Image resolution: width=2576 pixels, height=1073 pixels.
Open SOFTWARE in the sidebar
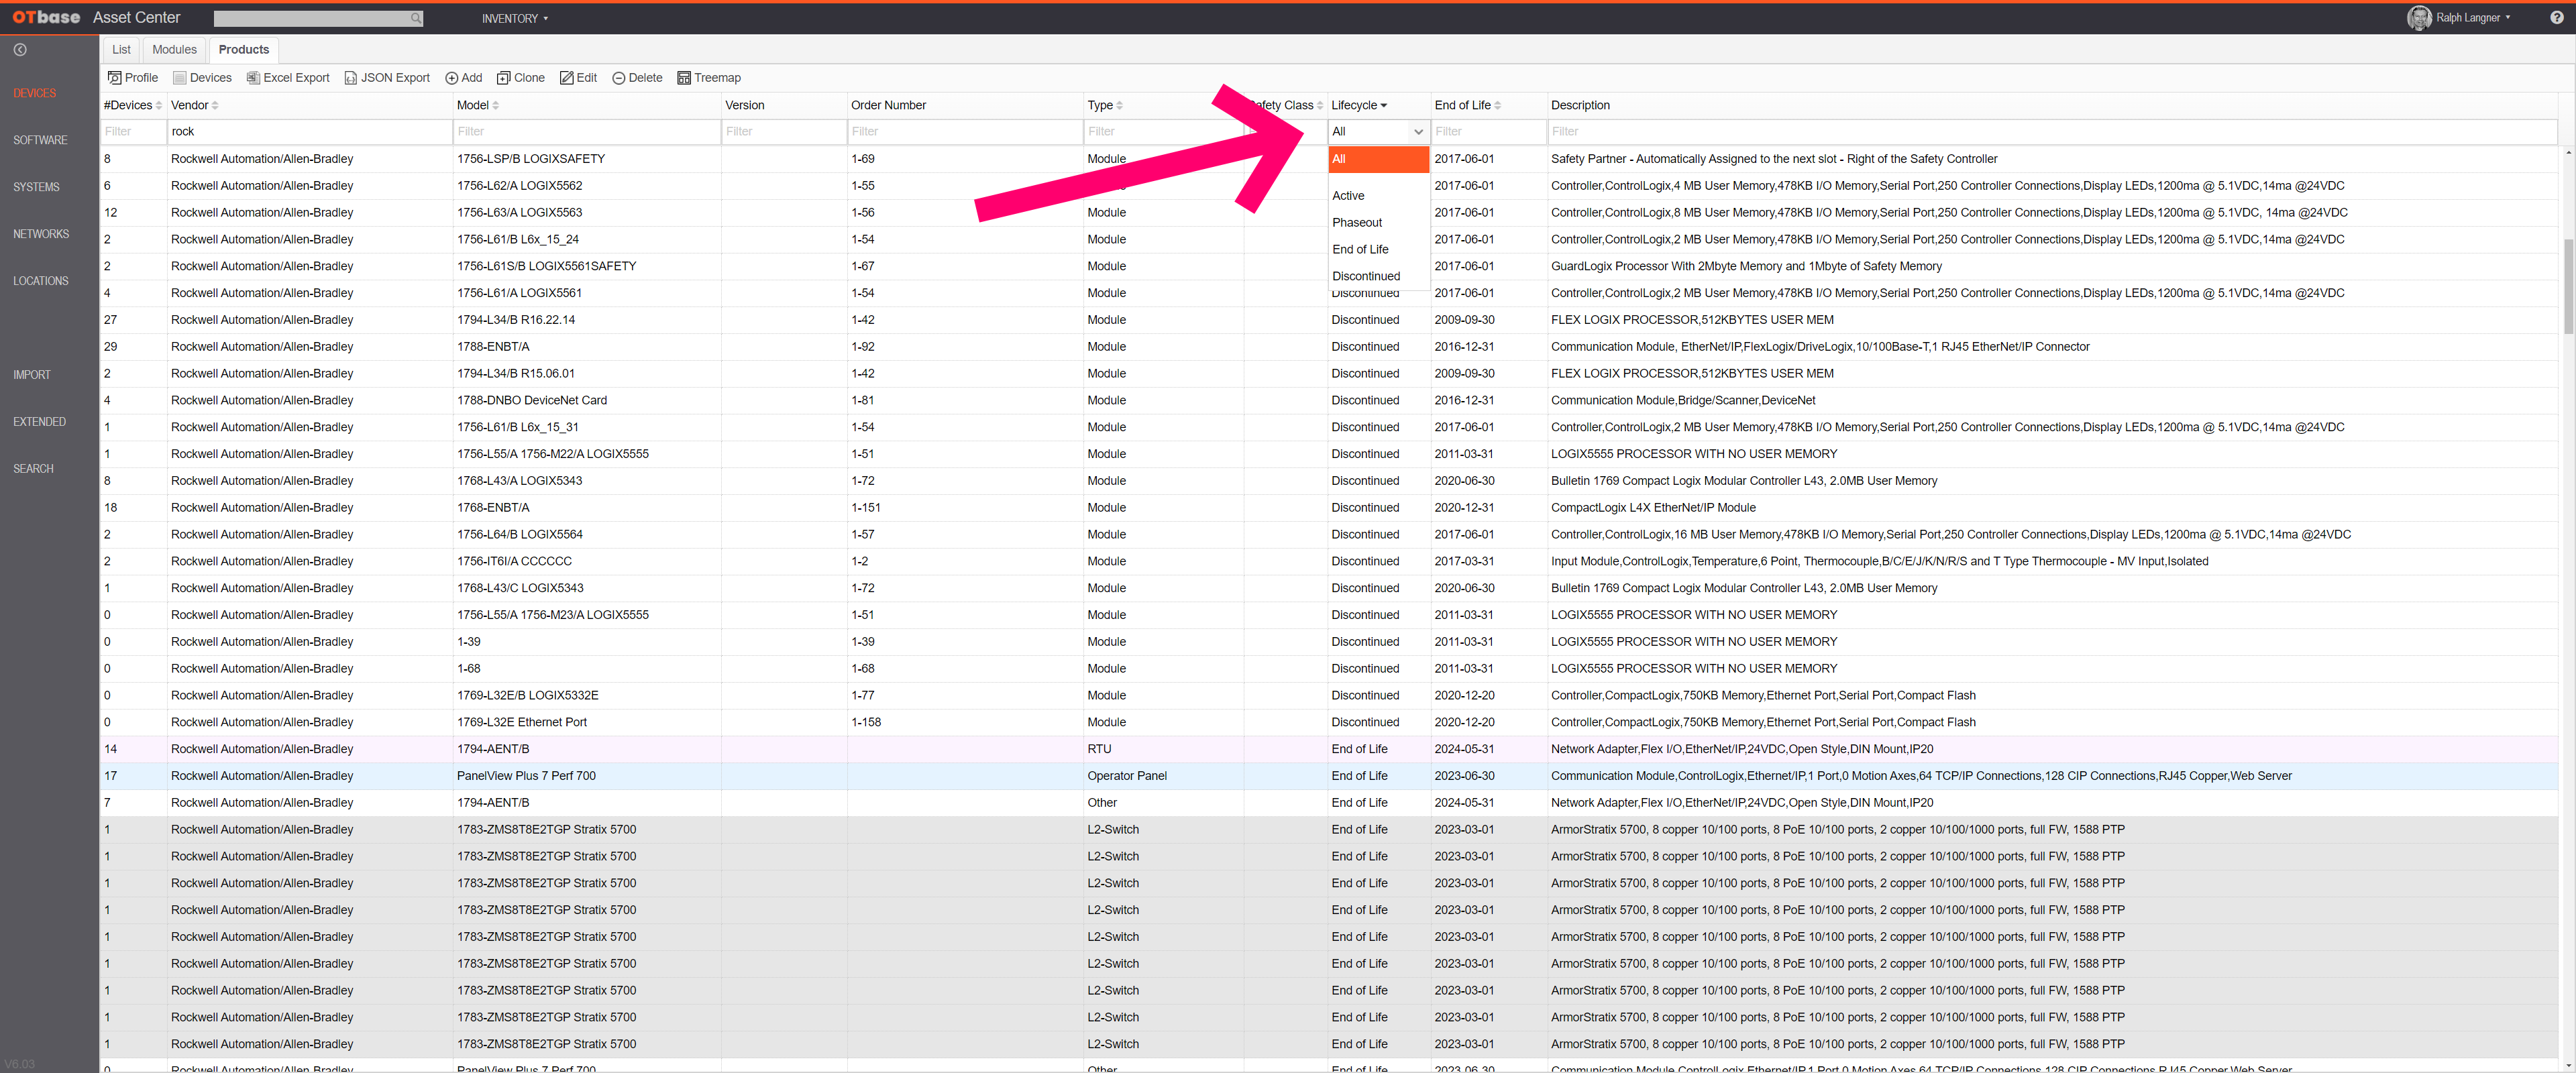click(x=40, y=140)
